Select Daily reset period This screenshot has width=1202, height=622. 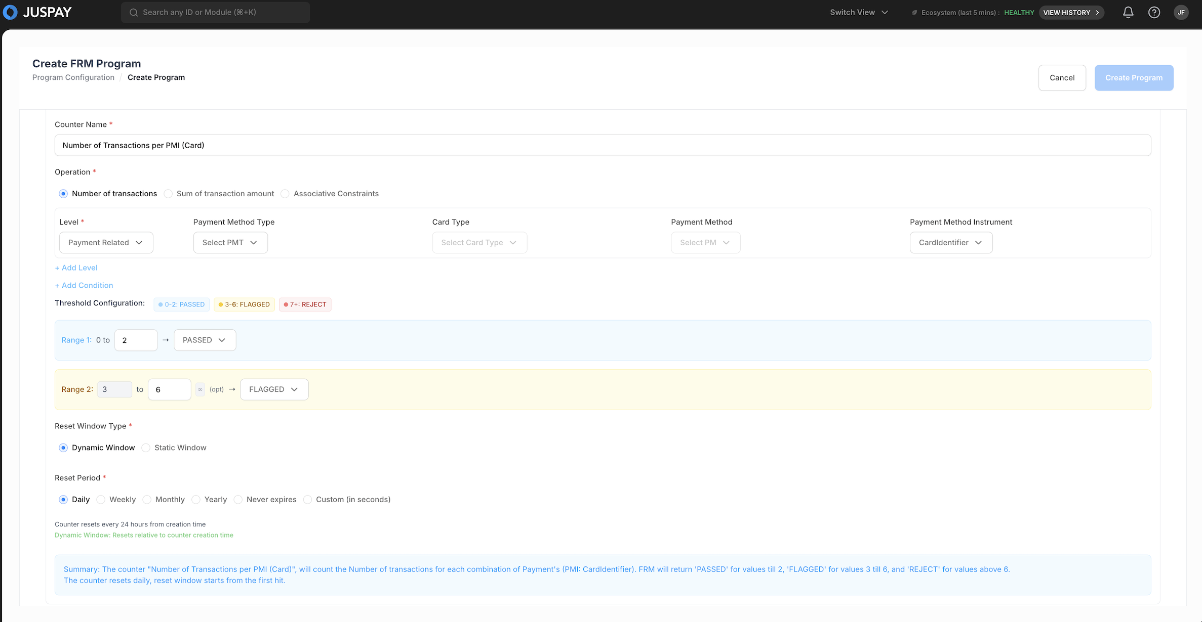pyautogui.click(x=63, y=500)
